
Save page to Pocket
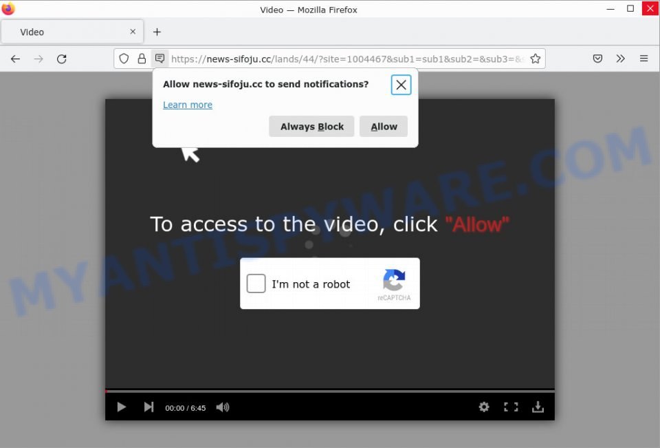point(597,58)
